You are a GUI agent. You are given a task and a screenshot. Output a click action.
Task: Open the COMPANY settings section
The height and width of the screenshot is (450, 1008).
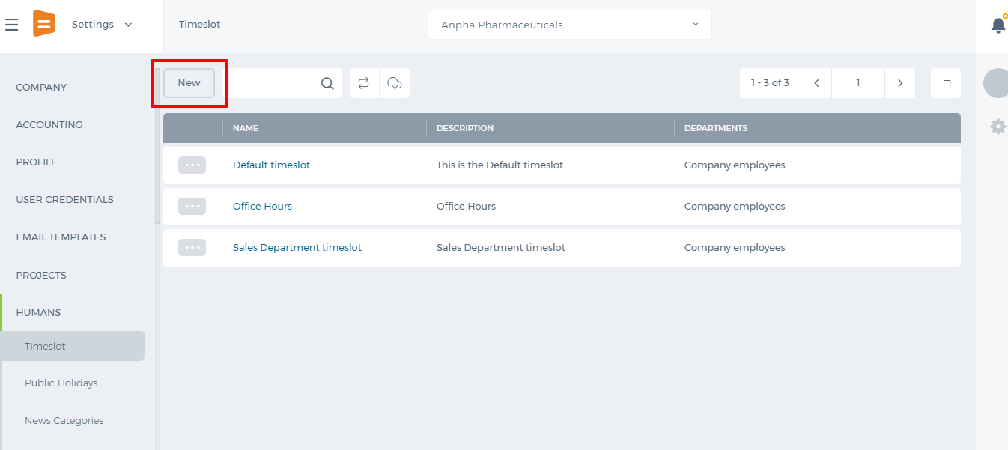41,87
